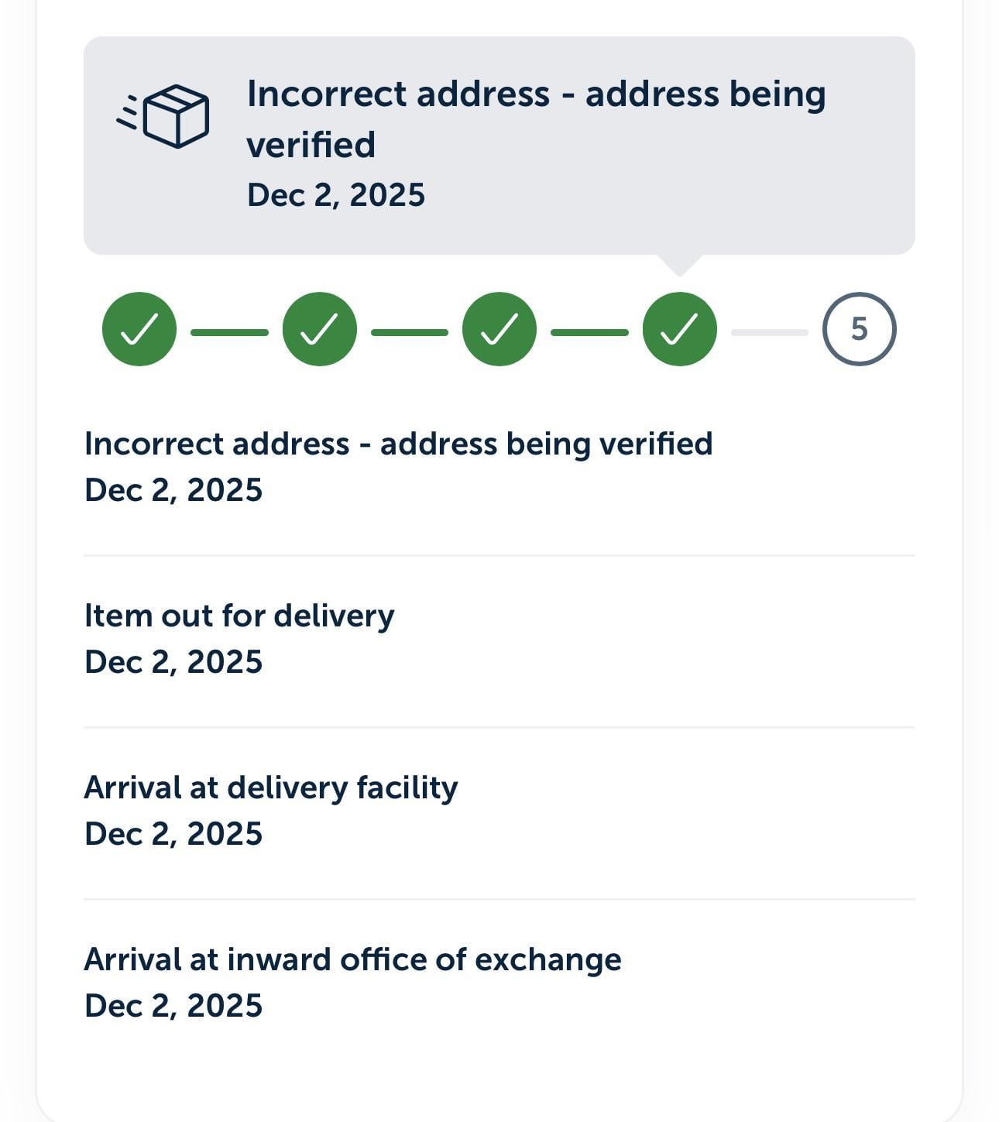Screen dimensions: 999x1122
Task: Click the green connector between steps one and two
Action: (x=229, y=332)
